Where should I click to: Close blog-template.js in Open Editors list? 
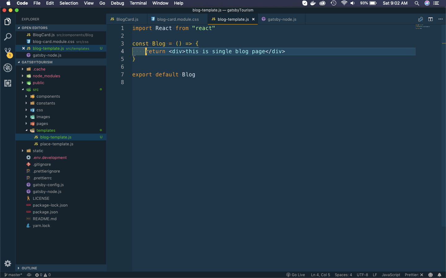(24, 48)
